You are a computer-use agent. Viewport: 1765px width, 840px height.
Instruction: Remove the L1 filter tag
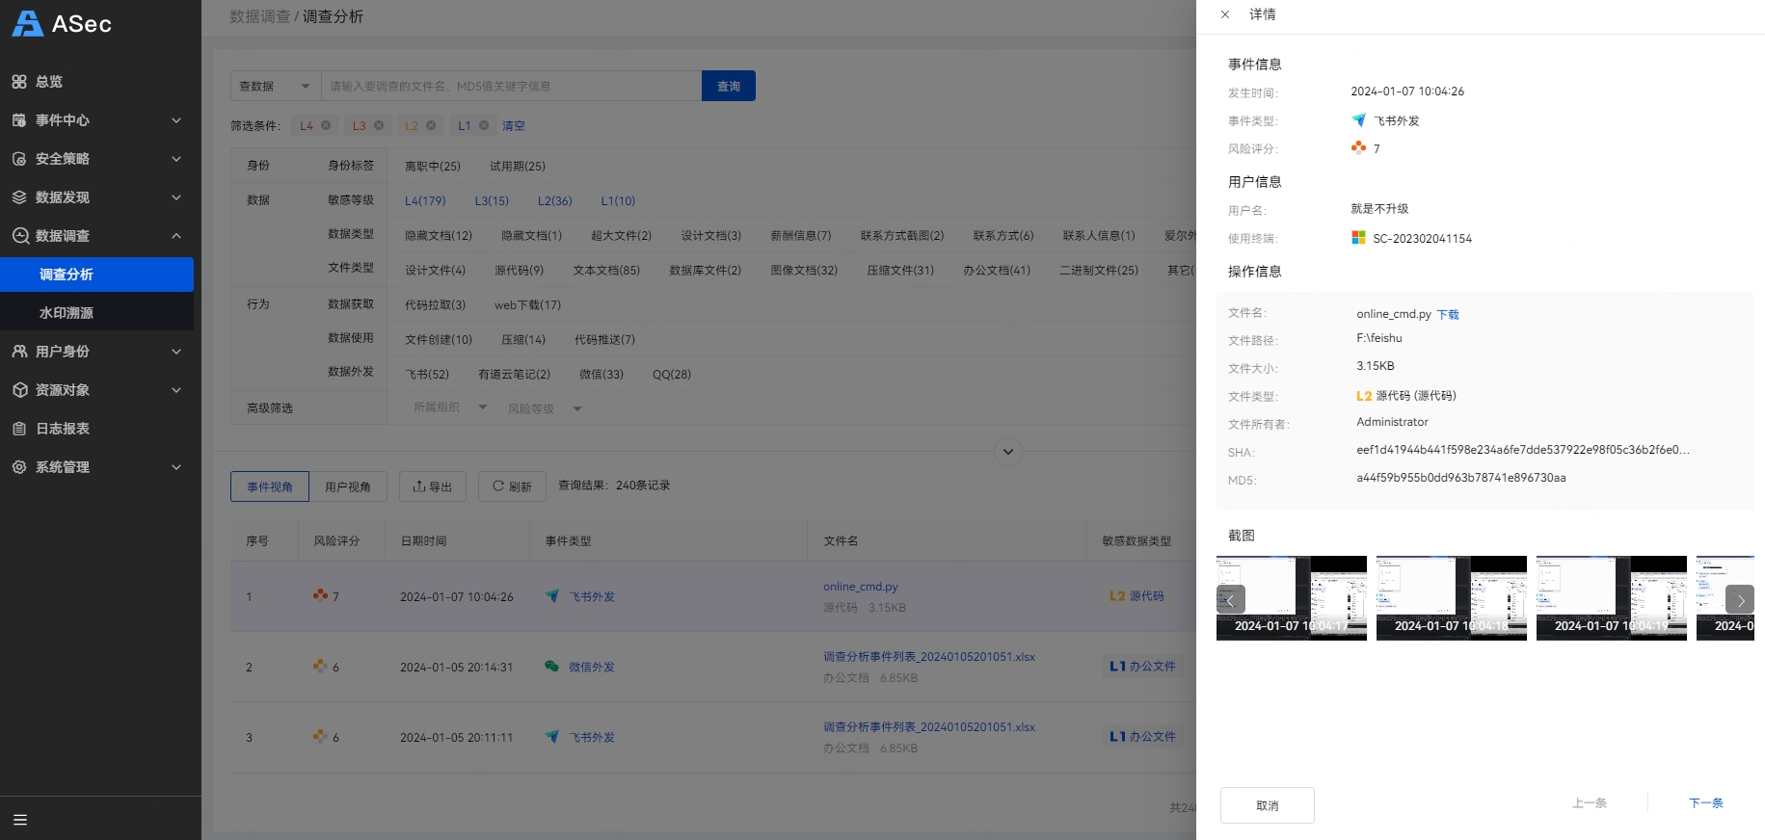pyautogui.click(x=484, y=125)
